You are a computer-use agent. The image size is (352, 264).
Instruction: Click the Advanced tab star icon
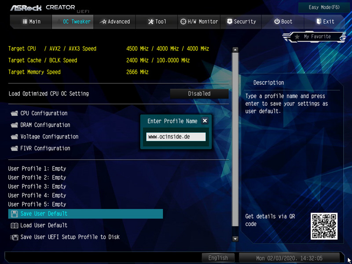[x=103, y=22]
